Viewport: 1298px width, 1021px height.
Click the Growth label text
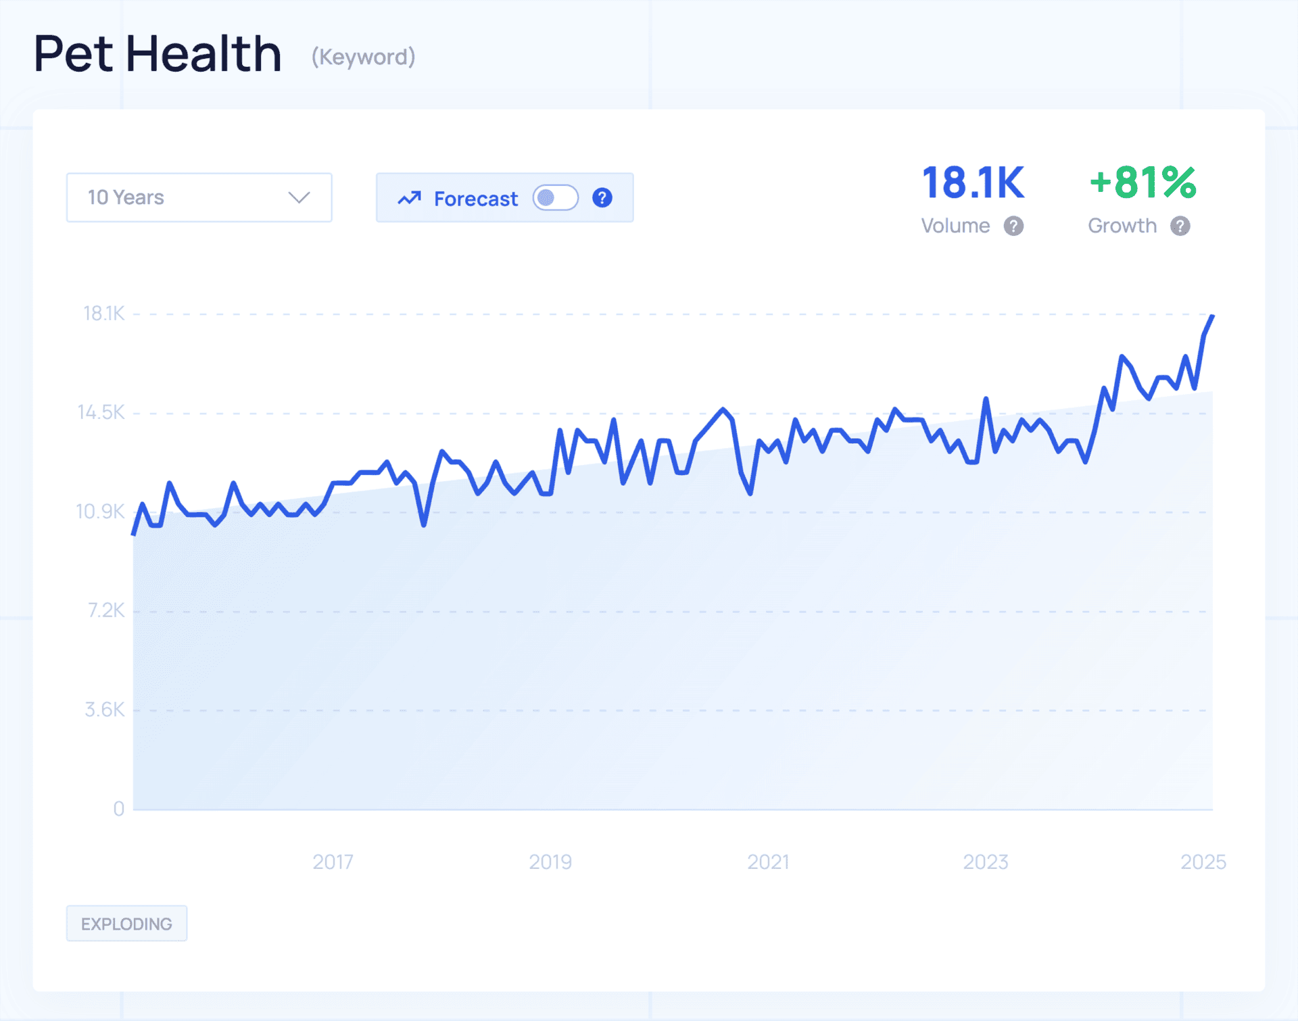click(x=1122, y=226)
